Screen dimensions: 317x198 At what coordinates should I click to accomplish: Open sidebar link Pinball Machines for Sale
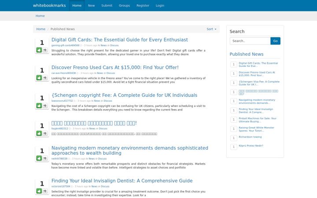tap(258, 120)
